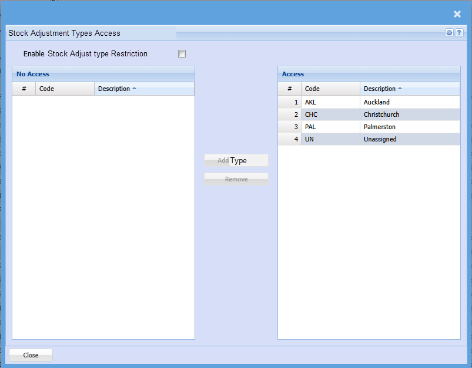Image resolution: width=472 pixels, height=368 pixels.
Task: Click the AKL code cell
Action: pos(330,102)
